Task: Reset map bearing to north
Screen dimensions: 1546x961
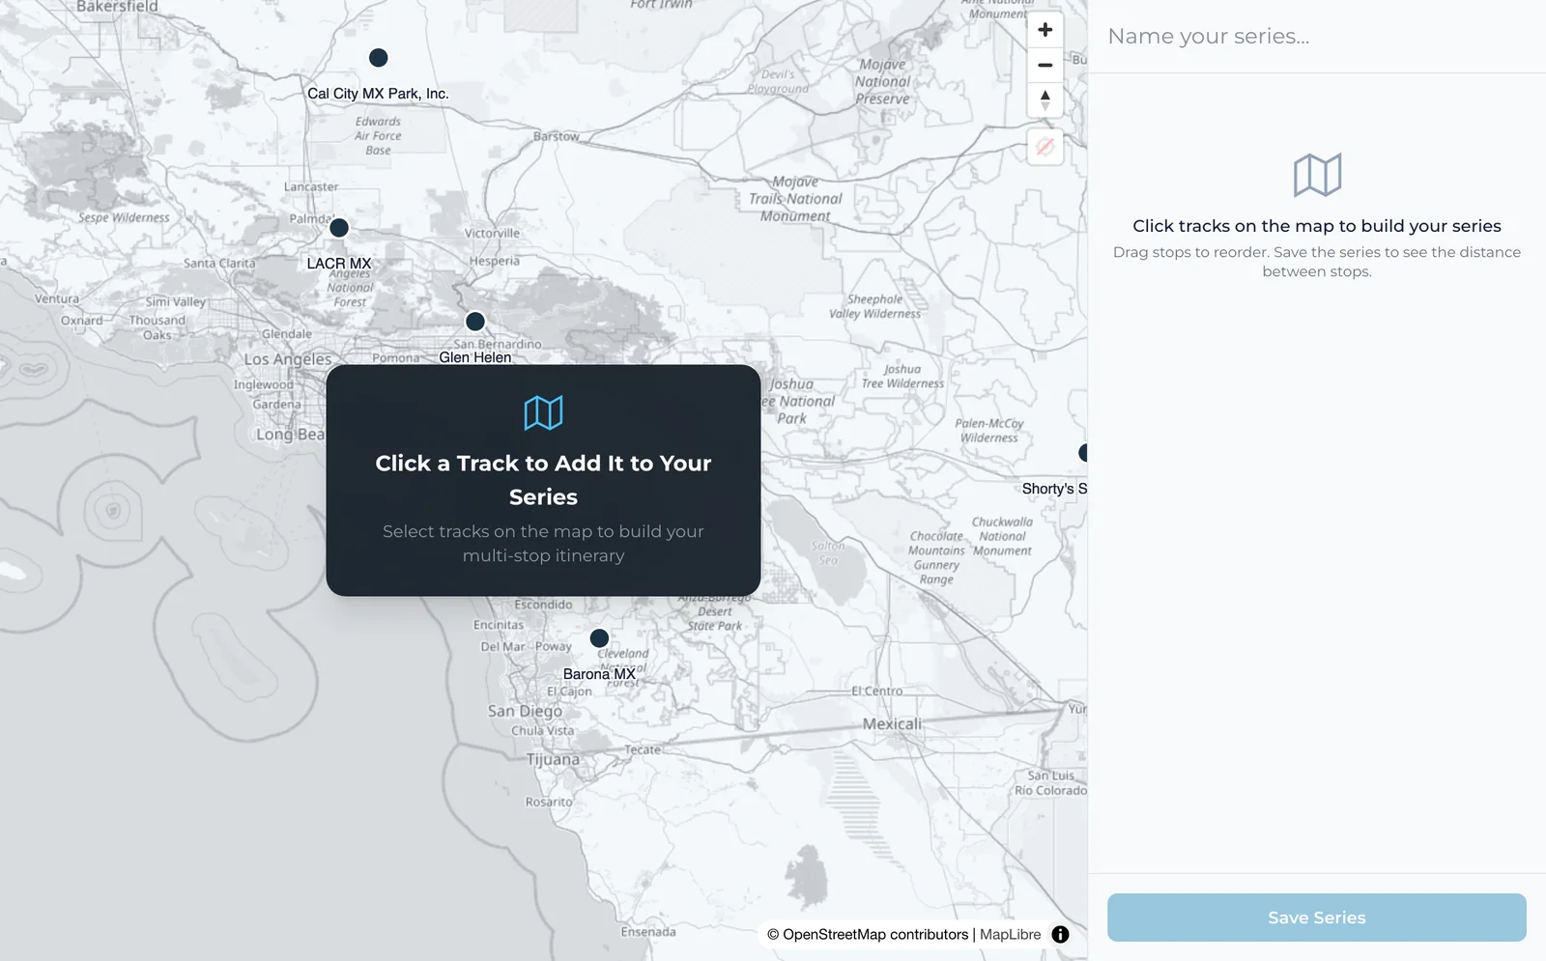Action: pos(1045,100)
